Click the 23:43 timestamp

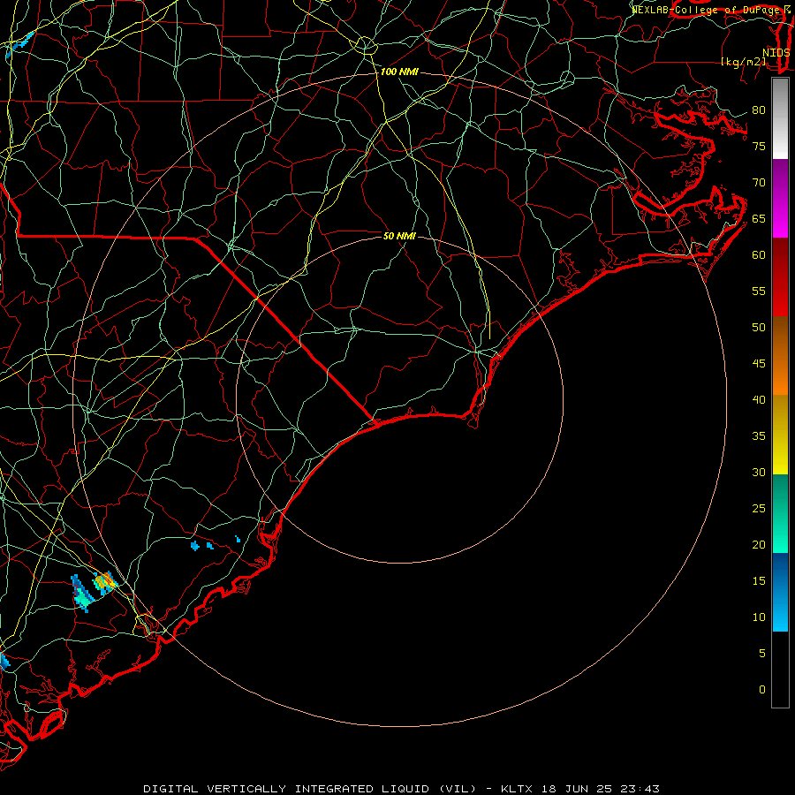(x=639, y=789)
